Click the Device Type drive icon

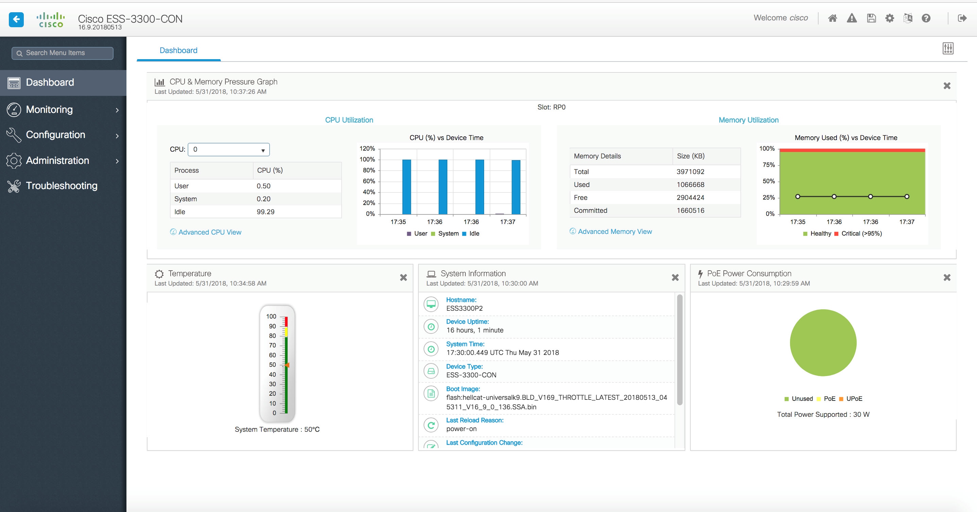tap(431, 371)
